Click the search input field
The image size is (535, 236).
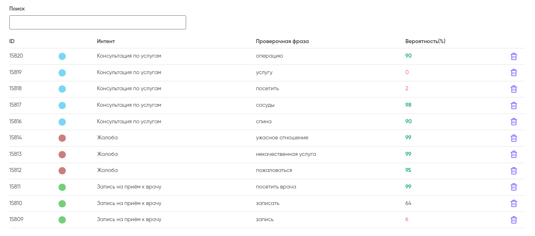coord(97,23)
